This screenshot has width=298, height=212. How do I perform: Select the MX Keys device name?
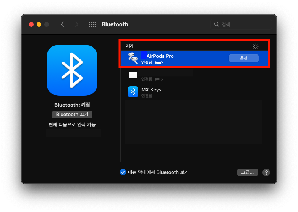tap(151, 89)
